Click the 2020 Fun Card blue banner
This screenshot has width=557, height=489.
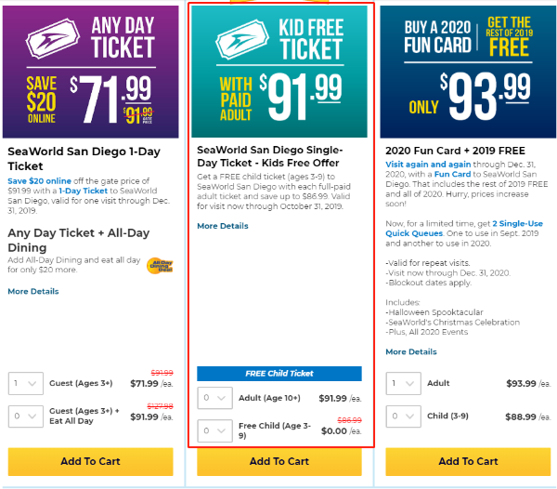[x=468, y=72]
